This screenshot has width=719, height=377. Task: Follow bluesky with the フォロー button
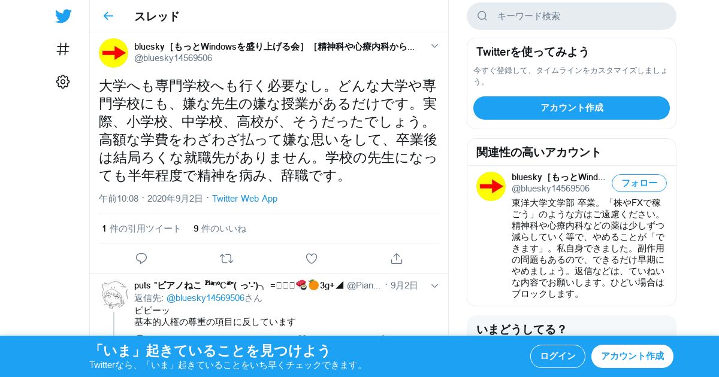click(x=639, y=183)
